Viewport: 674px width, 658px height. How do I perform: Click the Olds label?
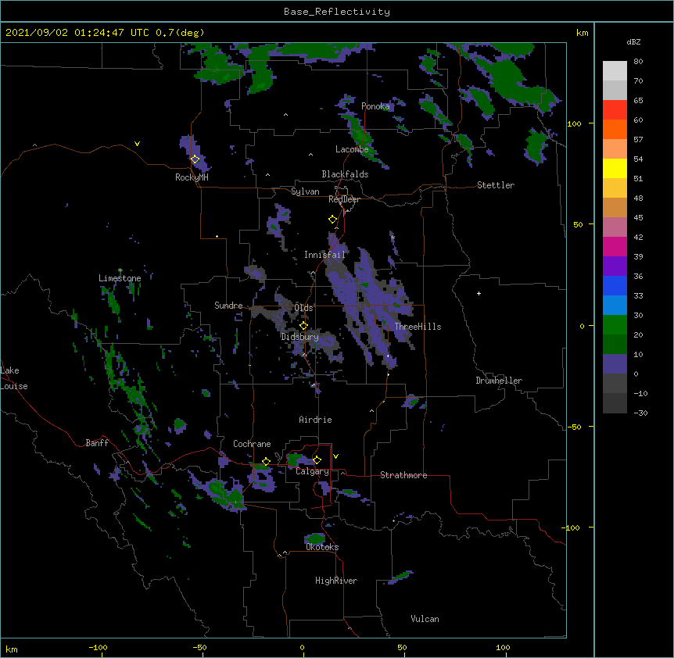point(303,308)
